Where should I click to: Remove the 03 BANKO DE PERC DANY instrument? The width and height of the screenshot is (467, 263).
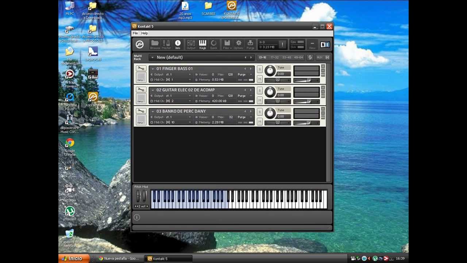tap(323, 109)
